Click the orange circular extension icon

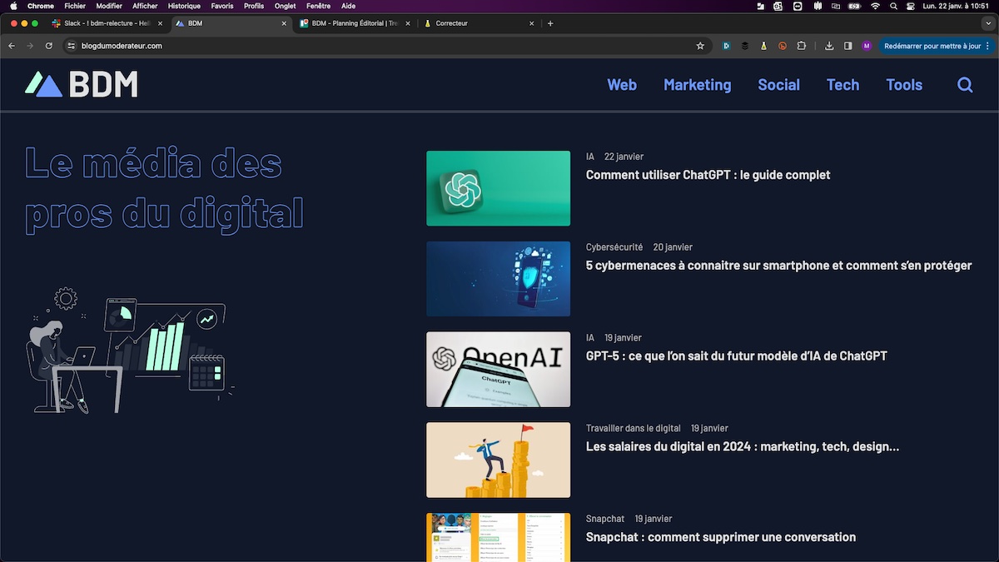[x=783, y=46]
